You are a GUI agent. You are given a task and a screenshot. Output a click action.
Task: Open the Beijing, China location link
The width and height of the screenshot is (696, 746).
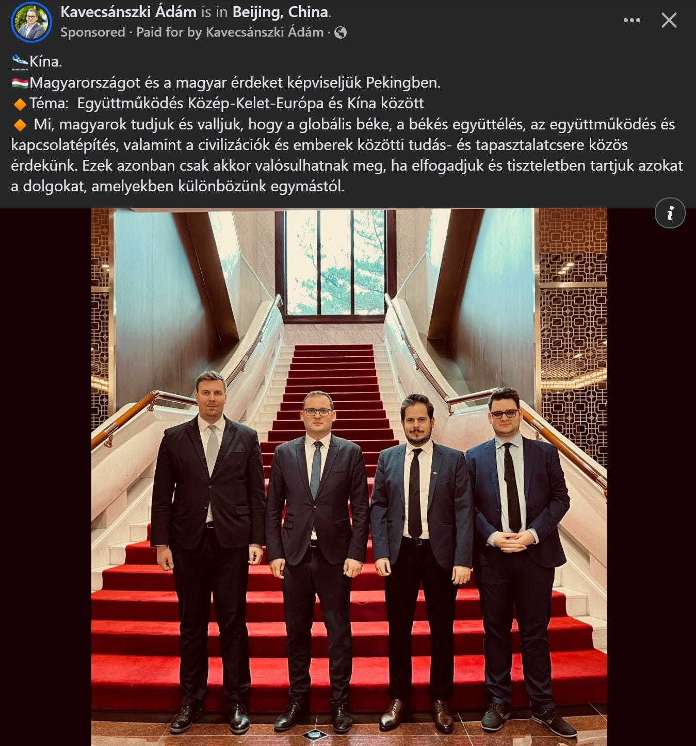(x=281, y=12)
